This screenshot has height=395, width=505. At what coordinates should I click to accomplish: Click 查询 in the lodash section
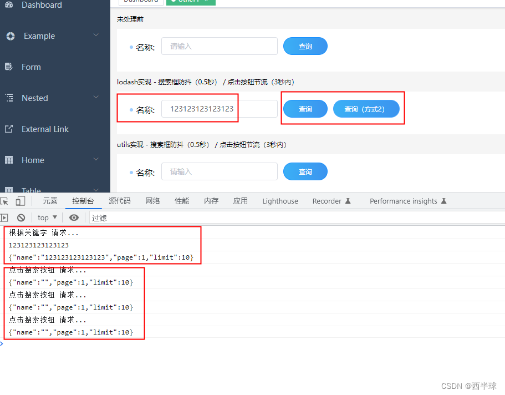305,109
